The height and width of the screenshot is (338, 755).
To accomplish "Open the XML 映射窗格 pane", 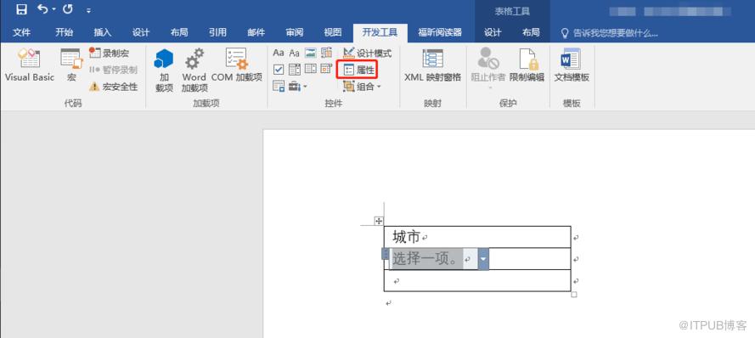I will point(432,65).
